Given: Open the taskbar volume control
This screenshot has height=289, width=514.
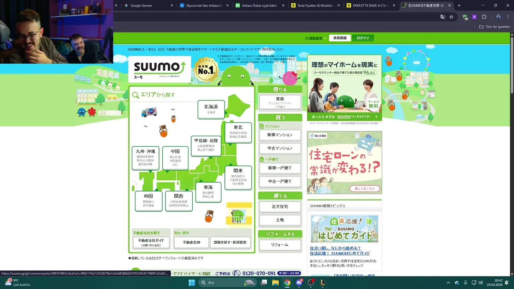Looking at the screenshot, I should click(x=481, y=283).
